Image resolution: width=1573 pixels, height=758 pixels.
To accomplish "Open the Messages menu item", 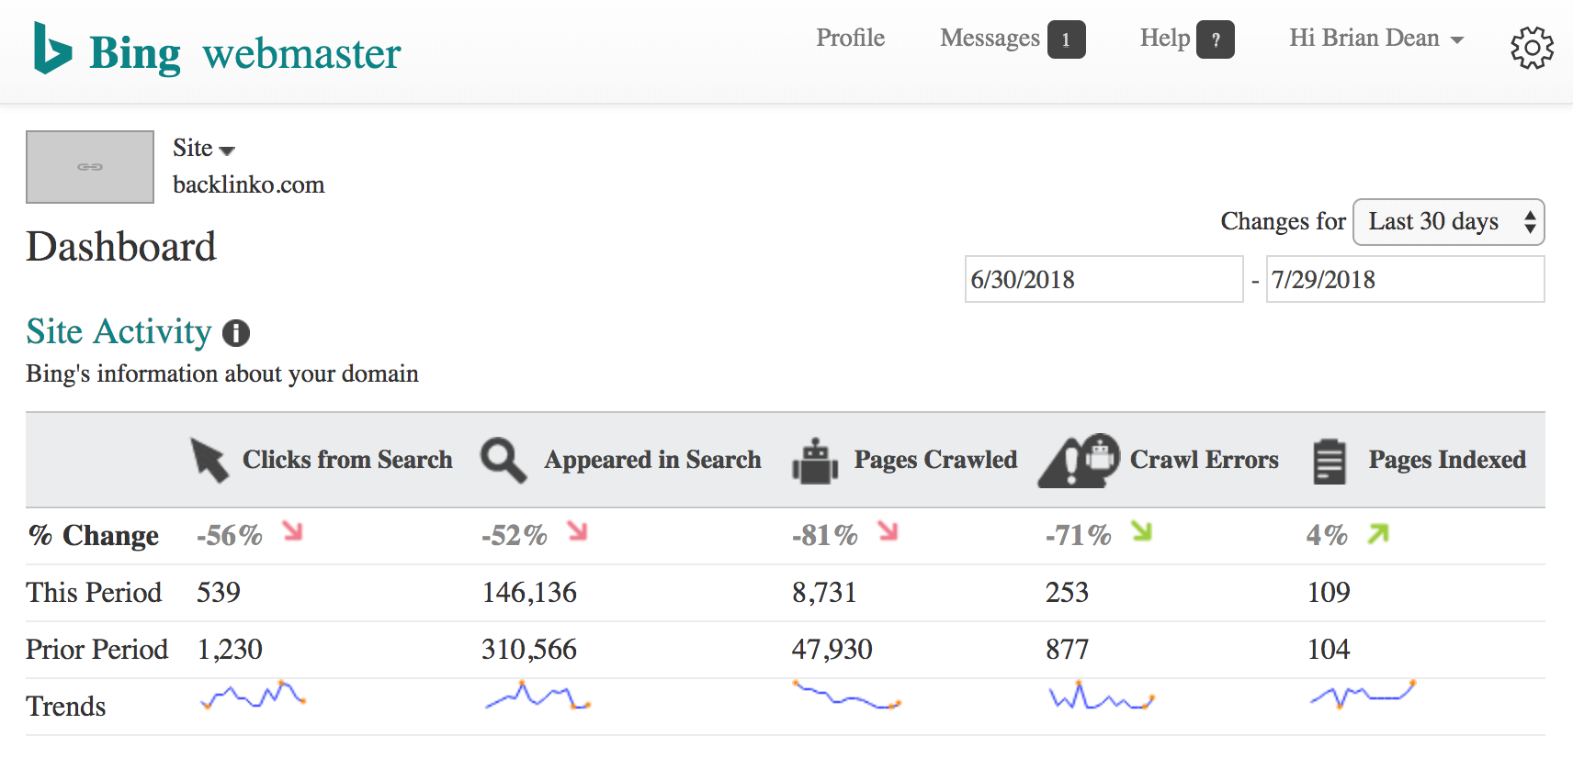I will pos(990,39).
